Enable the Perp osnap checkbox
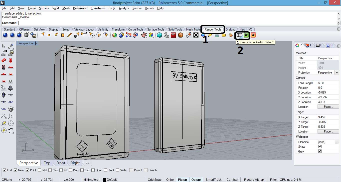Screen dimensions: 341x182 tap(70, 170)
